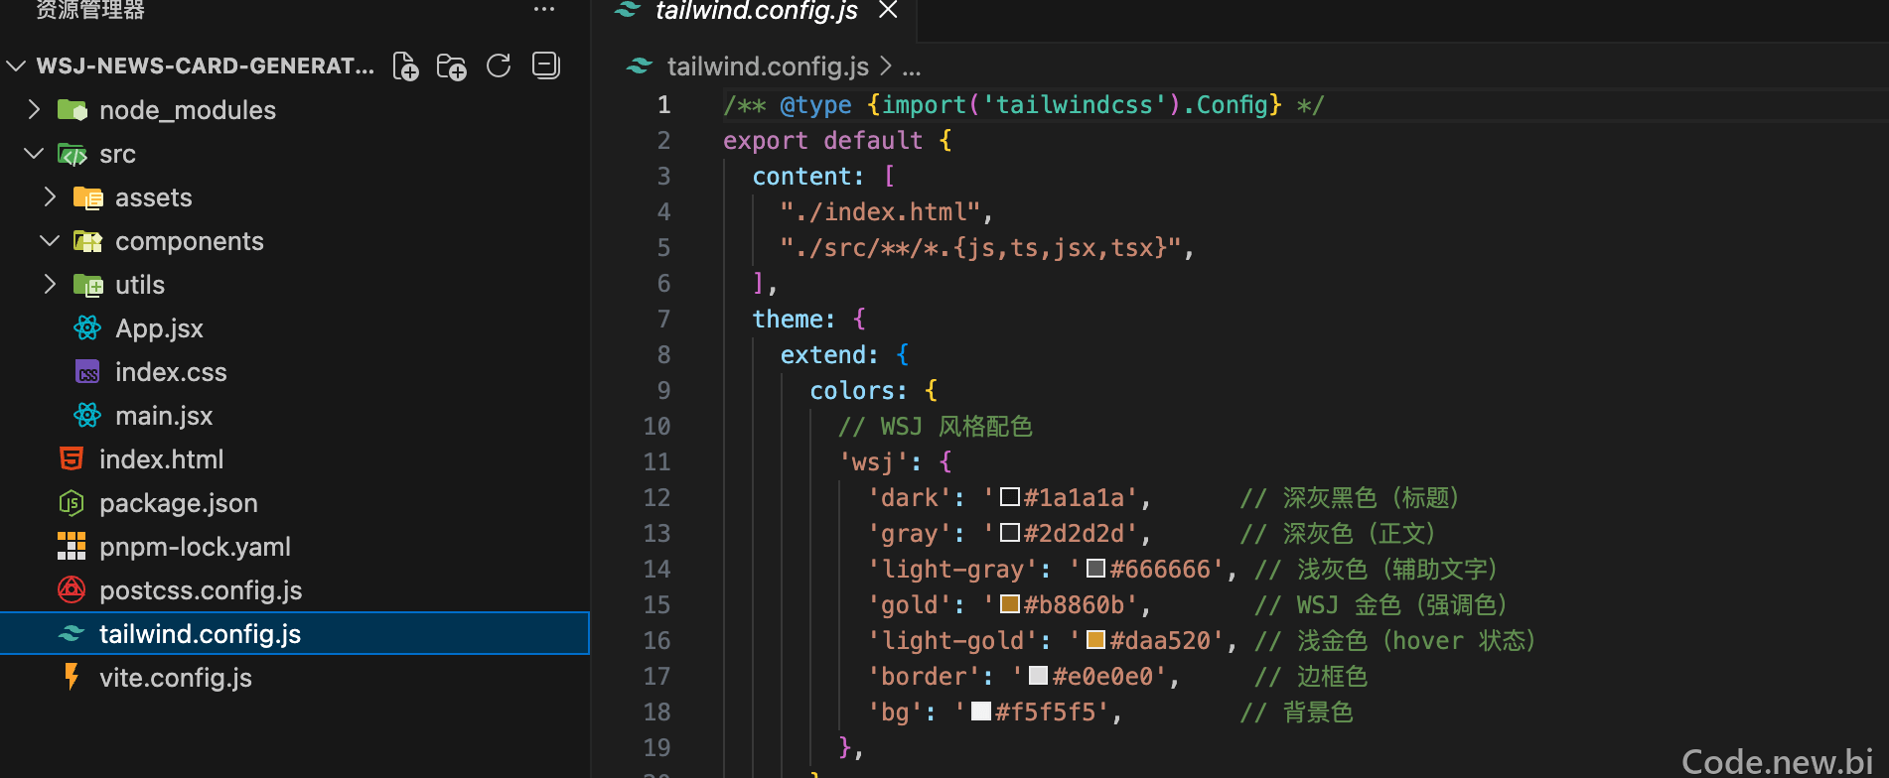Image resolution: width=1889 pixels, height=778 pixels.
Task: Click the Tailwind icon beside tailwind.config.js in tree
Action: point(72,633)
